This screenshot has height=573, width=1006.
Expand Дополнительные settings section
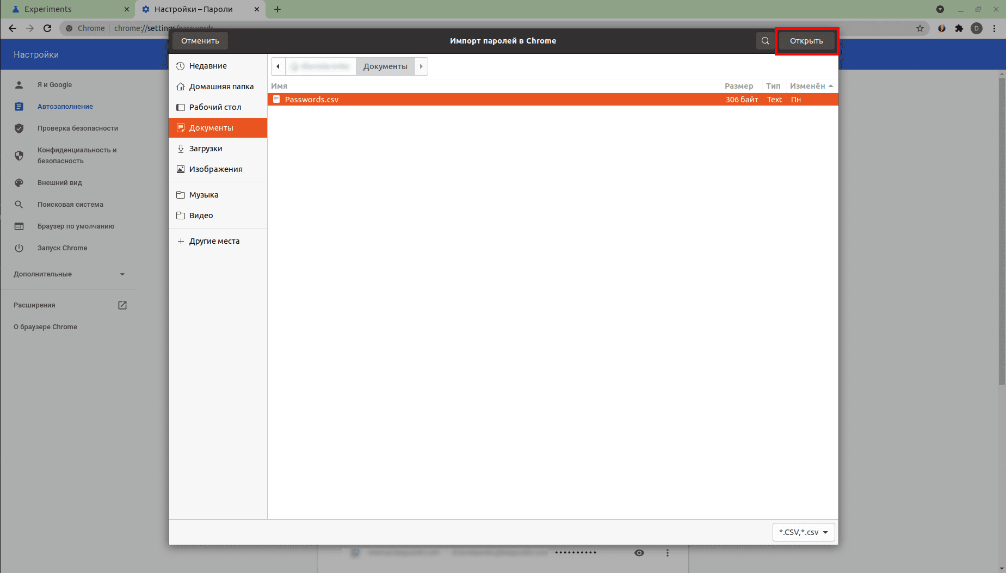[x=69, y=274]
